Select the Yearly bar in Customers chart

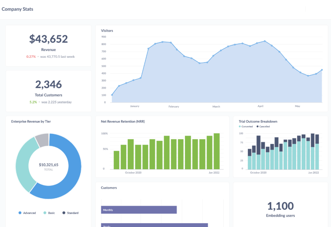154,225
